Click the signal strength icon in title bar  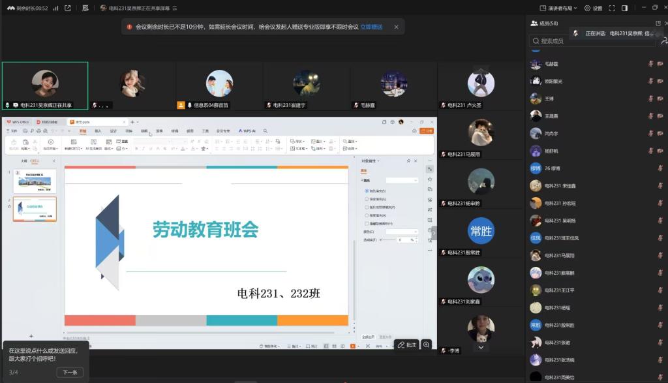point(55,8)
